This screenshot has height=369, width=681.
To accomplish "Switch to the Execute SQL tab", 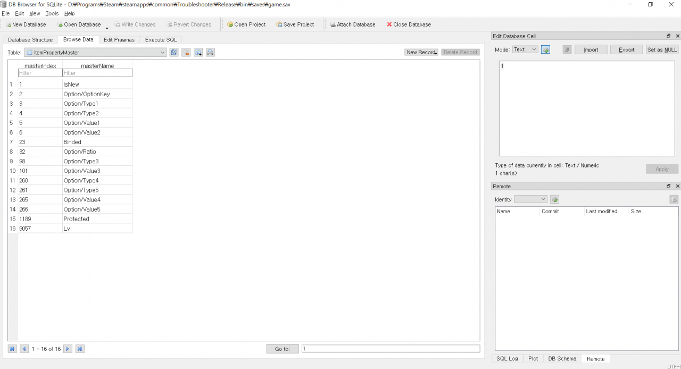I will 161,40.
